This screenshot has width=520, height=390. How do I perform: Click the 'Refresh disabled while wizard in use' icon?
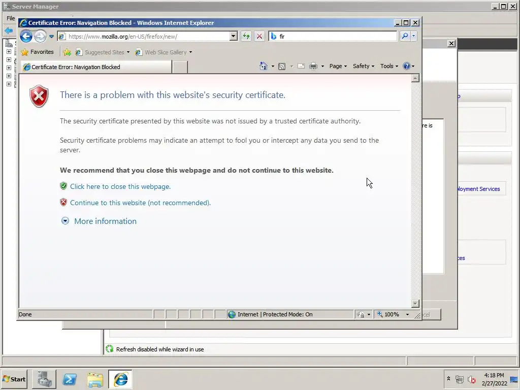click(110, 349)
